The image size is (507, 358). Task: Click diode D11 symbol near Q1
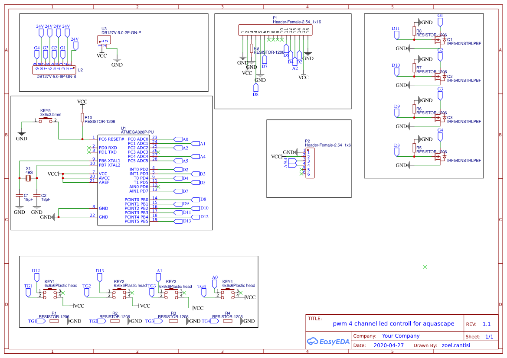pos(396,35)
